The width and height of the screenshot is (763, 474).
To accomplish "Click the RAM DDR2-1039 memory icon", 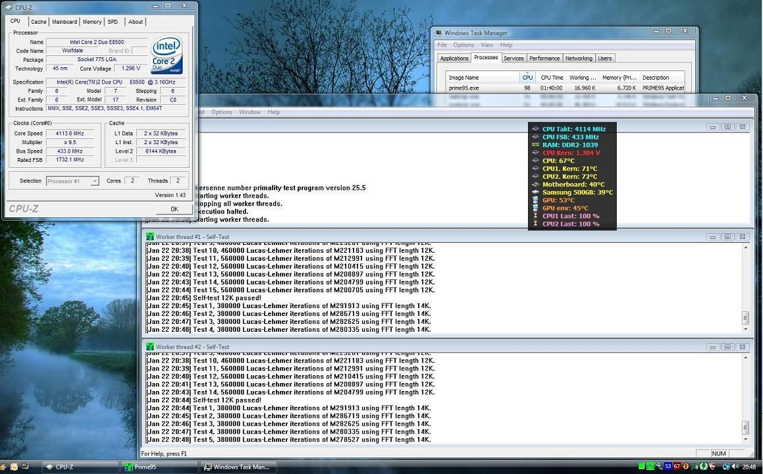I will 535,145.
